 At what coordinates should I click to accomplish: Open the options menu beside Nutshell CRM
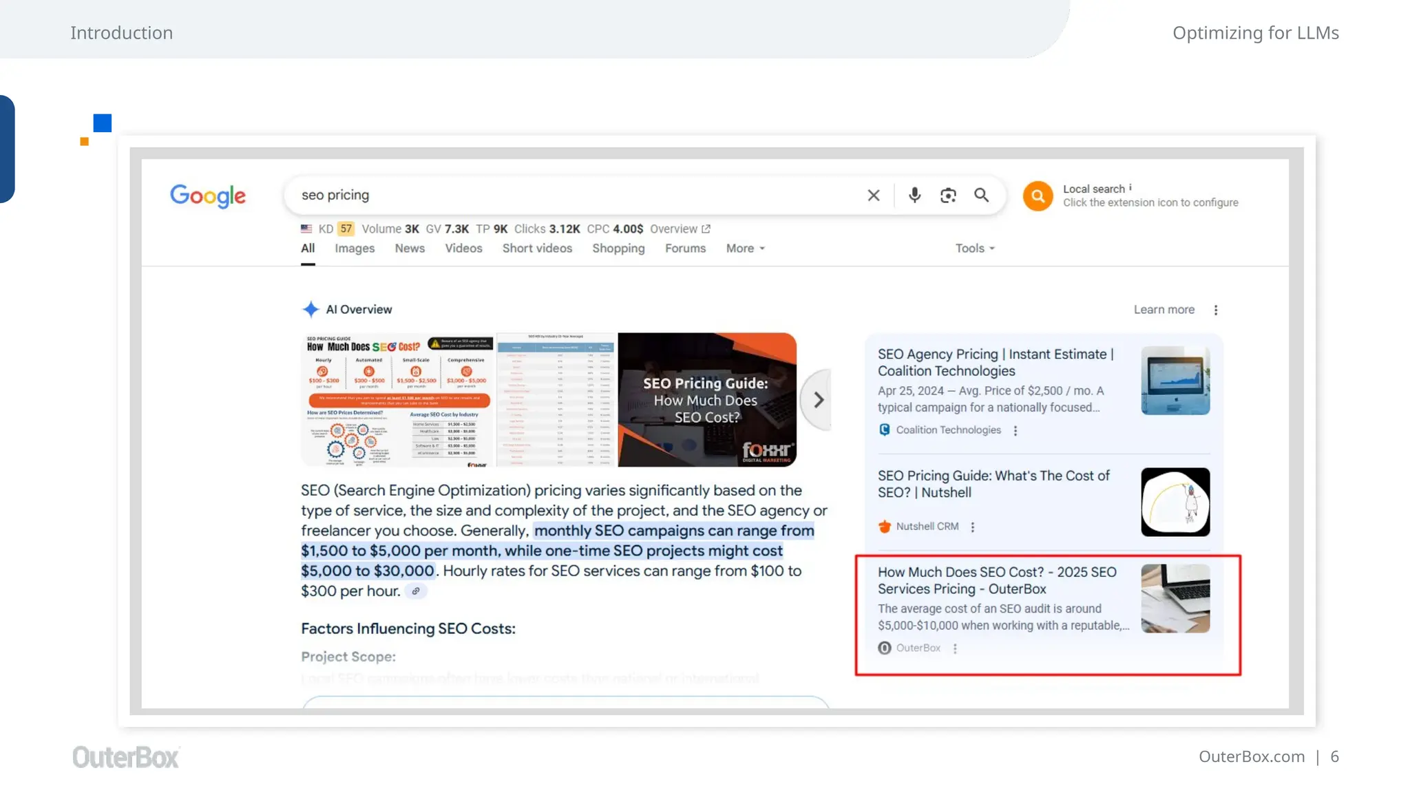pyautogui.click(x=973, y=527)
